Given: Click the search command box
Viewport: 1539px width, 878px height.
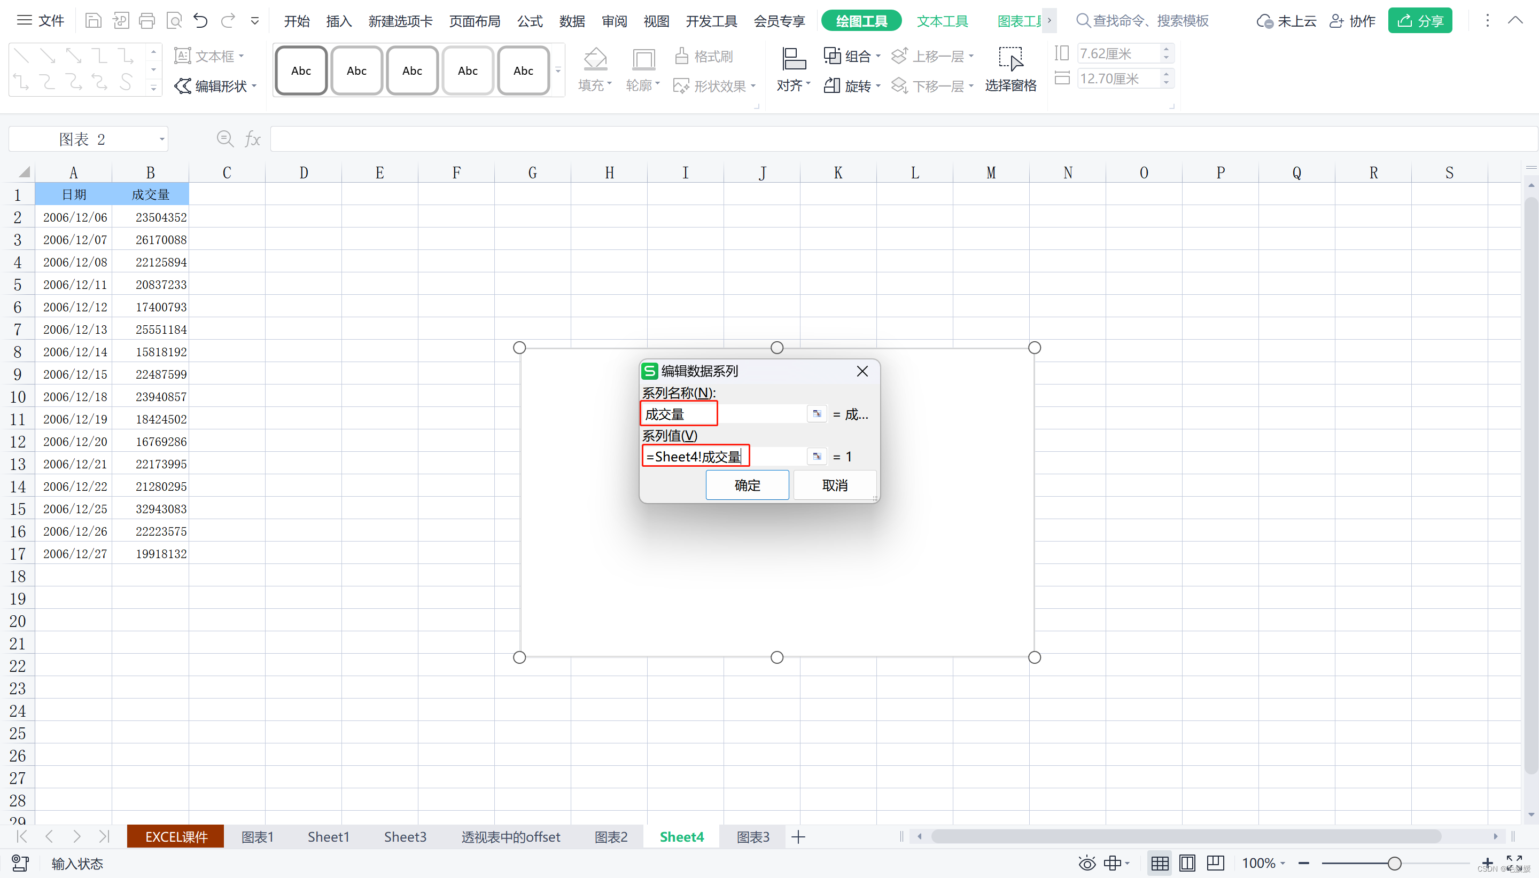Looking at the screenshot, I should [1142, 21].
